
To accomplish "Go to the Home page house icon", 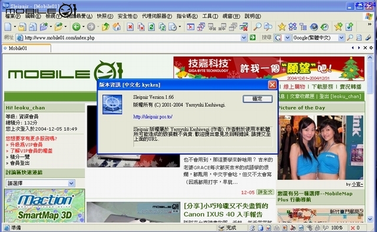I will [x=117, y=26].
